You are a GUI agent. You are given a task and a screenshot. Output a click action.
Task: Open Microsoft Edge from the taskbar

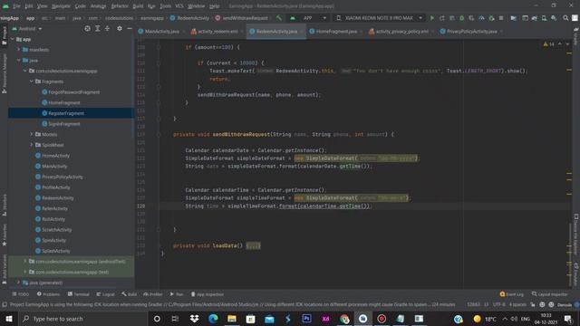(x=213, y=319)
